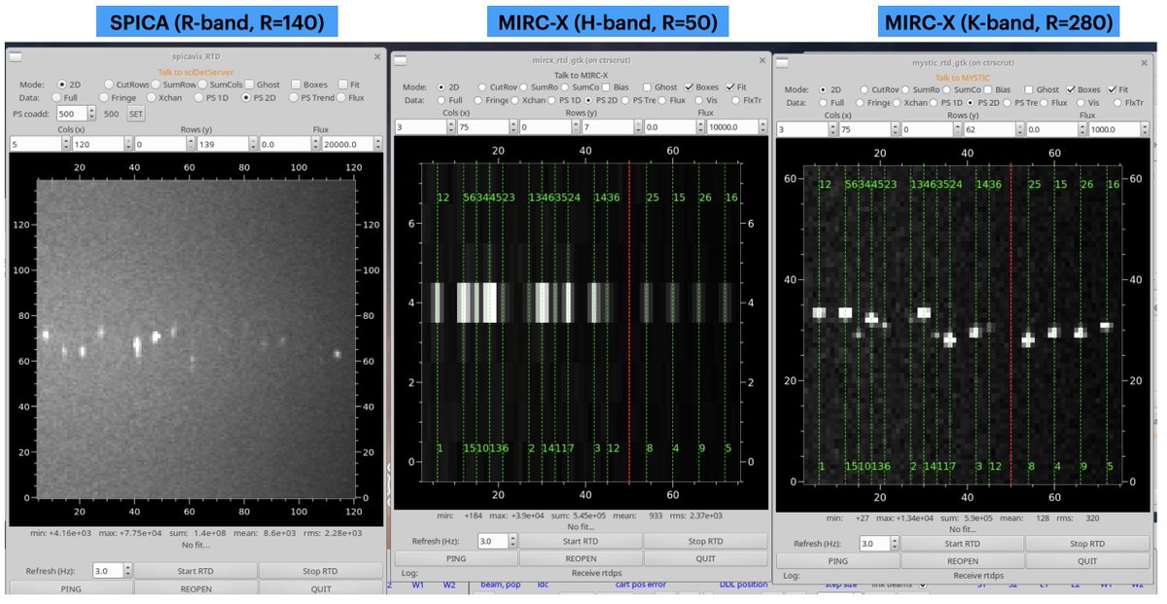1167x604 pixels.
Task: Click QUIT button in spicavis_RTD window
Action: pyautogui.click(x=320, y=588)
